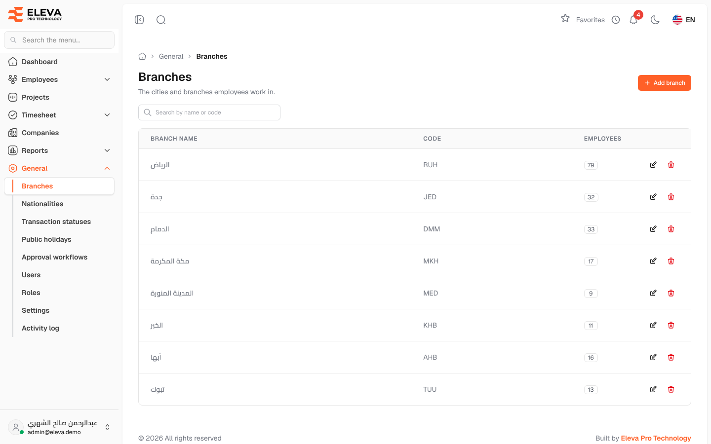Expand the Timesheet menu chevron
The image size is (711, 444).
[107, 115]
